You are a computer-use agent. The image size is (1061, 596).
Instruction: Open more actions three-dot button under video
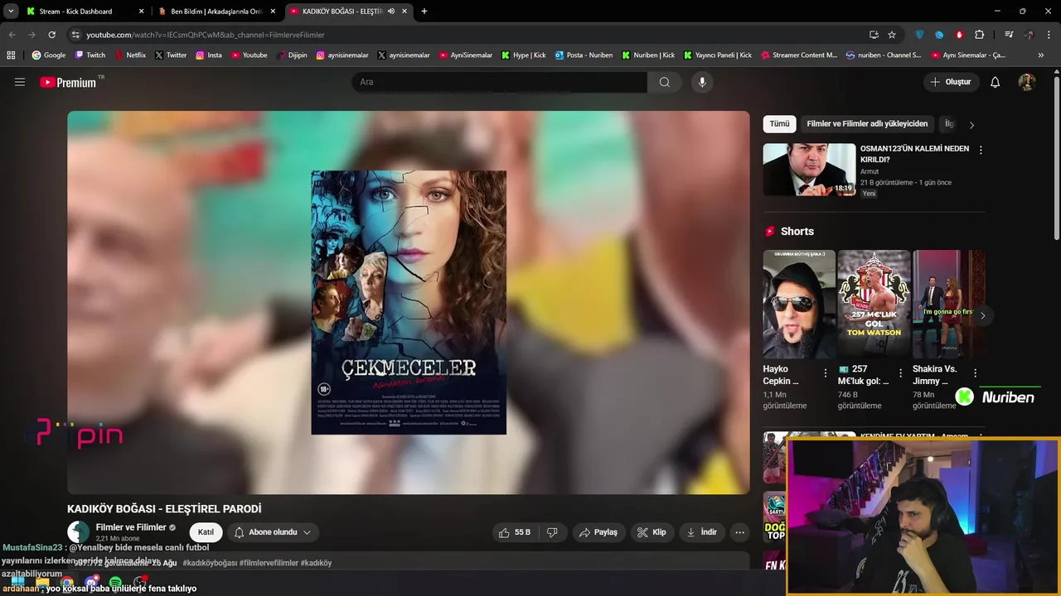[x=740, y=532]
